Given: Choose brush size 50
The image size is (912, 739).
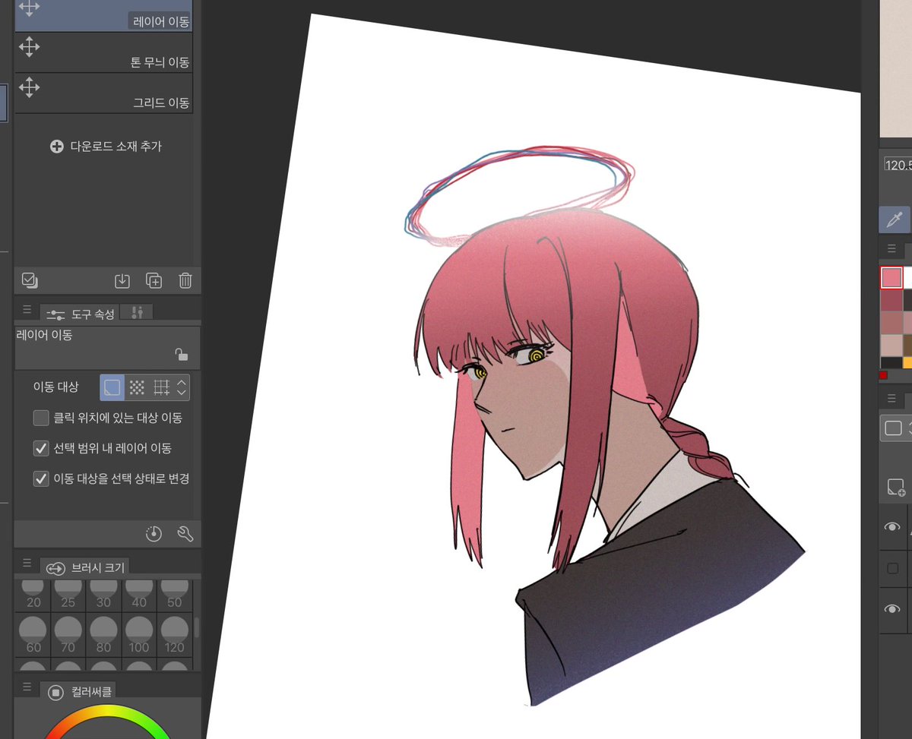Looking at the screenshot, I should [x=175, y=595].
